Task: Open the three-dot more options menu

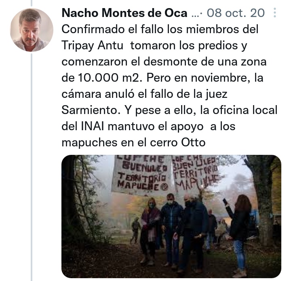Action: pyautogui.click(x=275, y=13)
